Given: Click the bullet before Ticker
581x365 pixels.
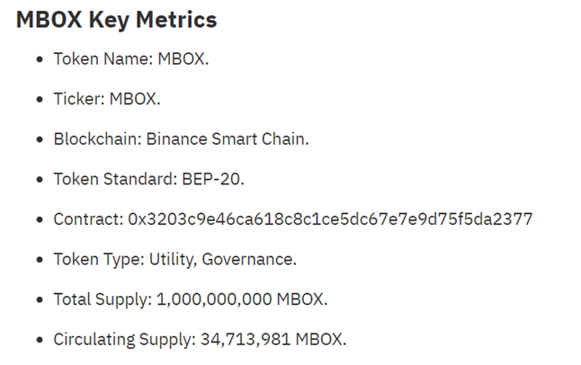Looking at the screenshot, I should (x=40, y=99).
